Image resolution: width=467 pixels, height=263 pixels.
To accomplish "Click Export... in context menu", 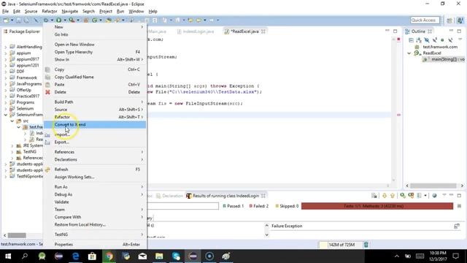I will (95, 142).
